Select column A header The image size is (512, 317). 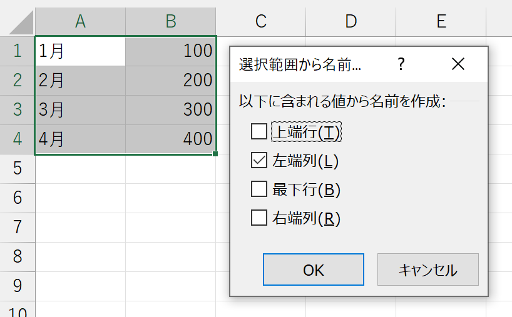click(80, 21)
